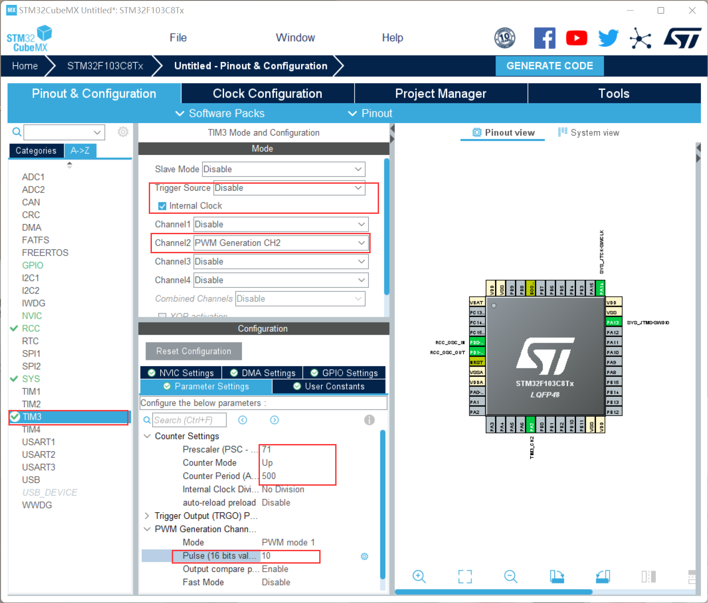Select RCC in peripheral list

31,329
